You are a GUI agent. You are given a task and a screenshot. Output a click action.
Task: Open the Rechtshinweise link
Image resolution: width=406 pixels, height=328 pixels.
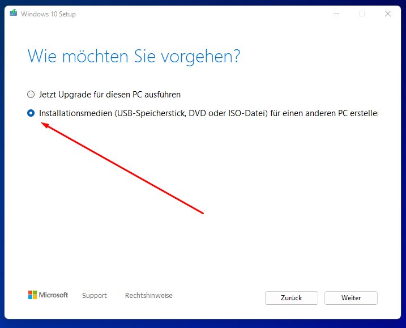[x=148, y=295]
